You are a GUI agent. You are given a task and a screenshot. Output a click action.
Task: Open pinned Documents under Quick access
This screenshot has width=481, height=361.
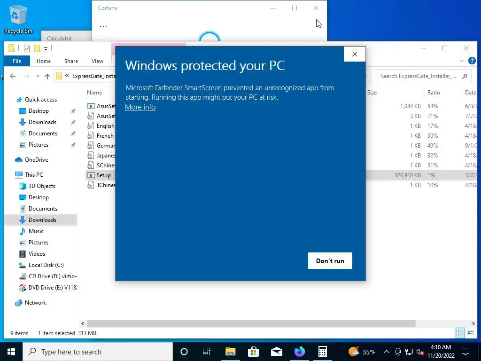point(43,133)
